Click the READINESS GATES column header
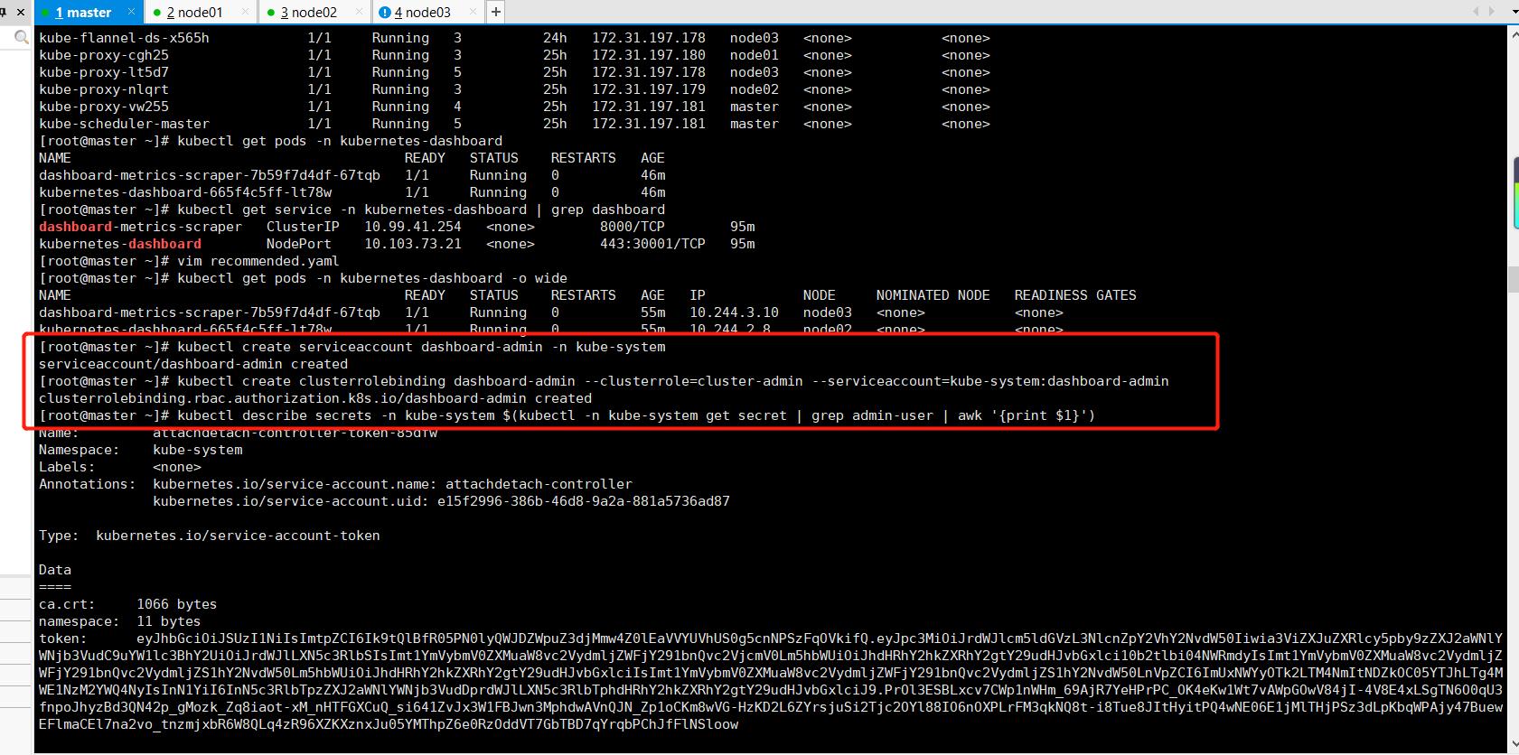The image size is (1519, 755). (x=1075, y=295)
